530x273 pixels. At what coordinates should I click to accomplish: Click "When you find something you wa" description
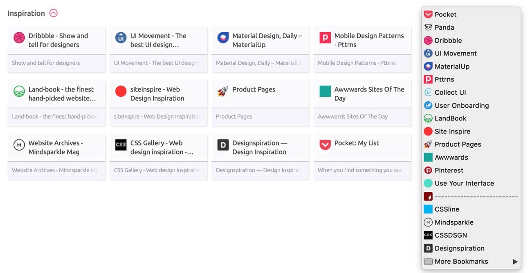[361, 170]
